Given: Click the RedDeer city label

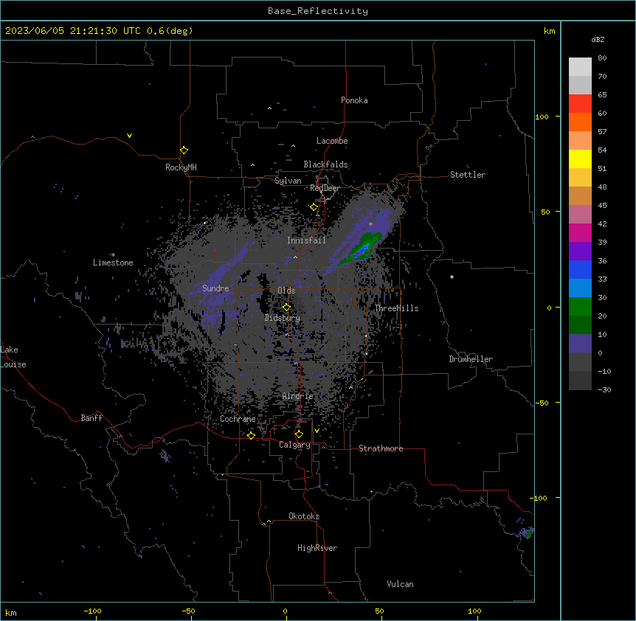Looking at the screenshot, I should (x=325, y=188).
